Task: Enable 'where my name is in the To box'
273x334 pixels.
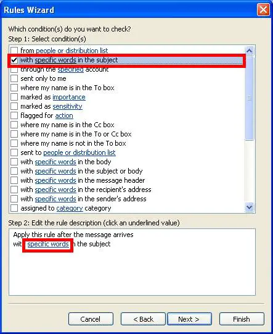Action: point(14,88)
